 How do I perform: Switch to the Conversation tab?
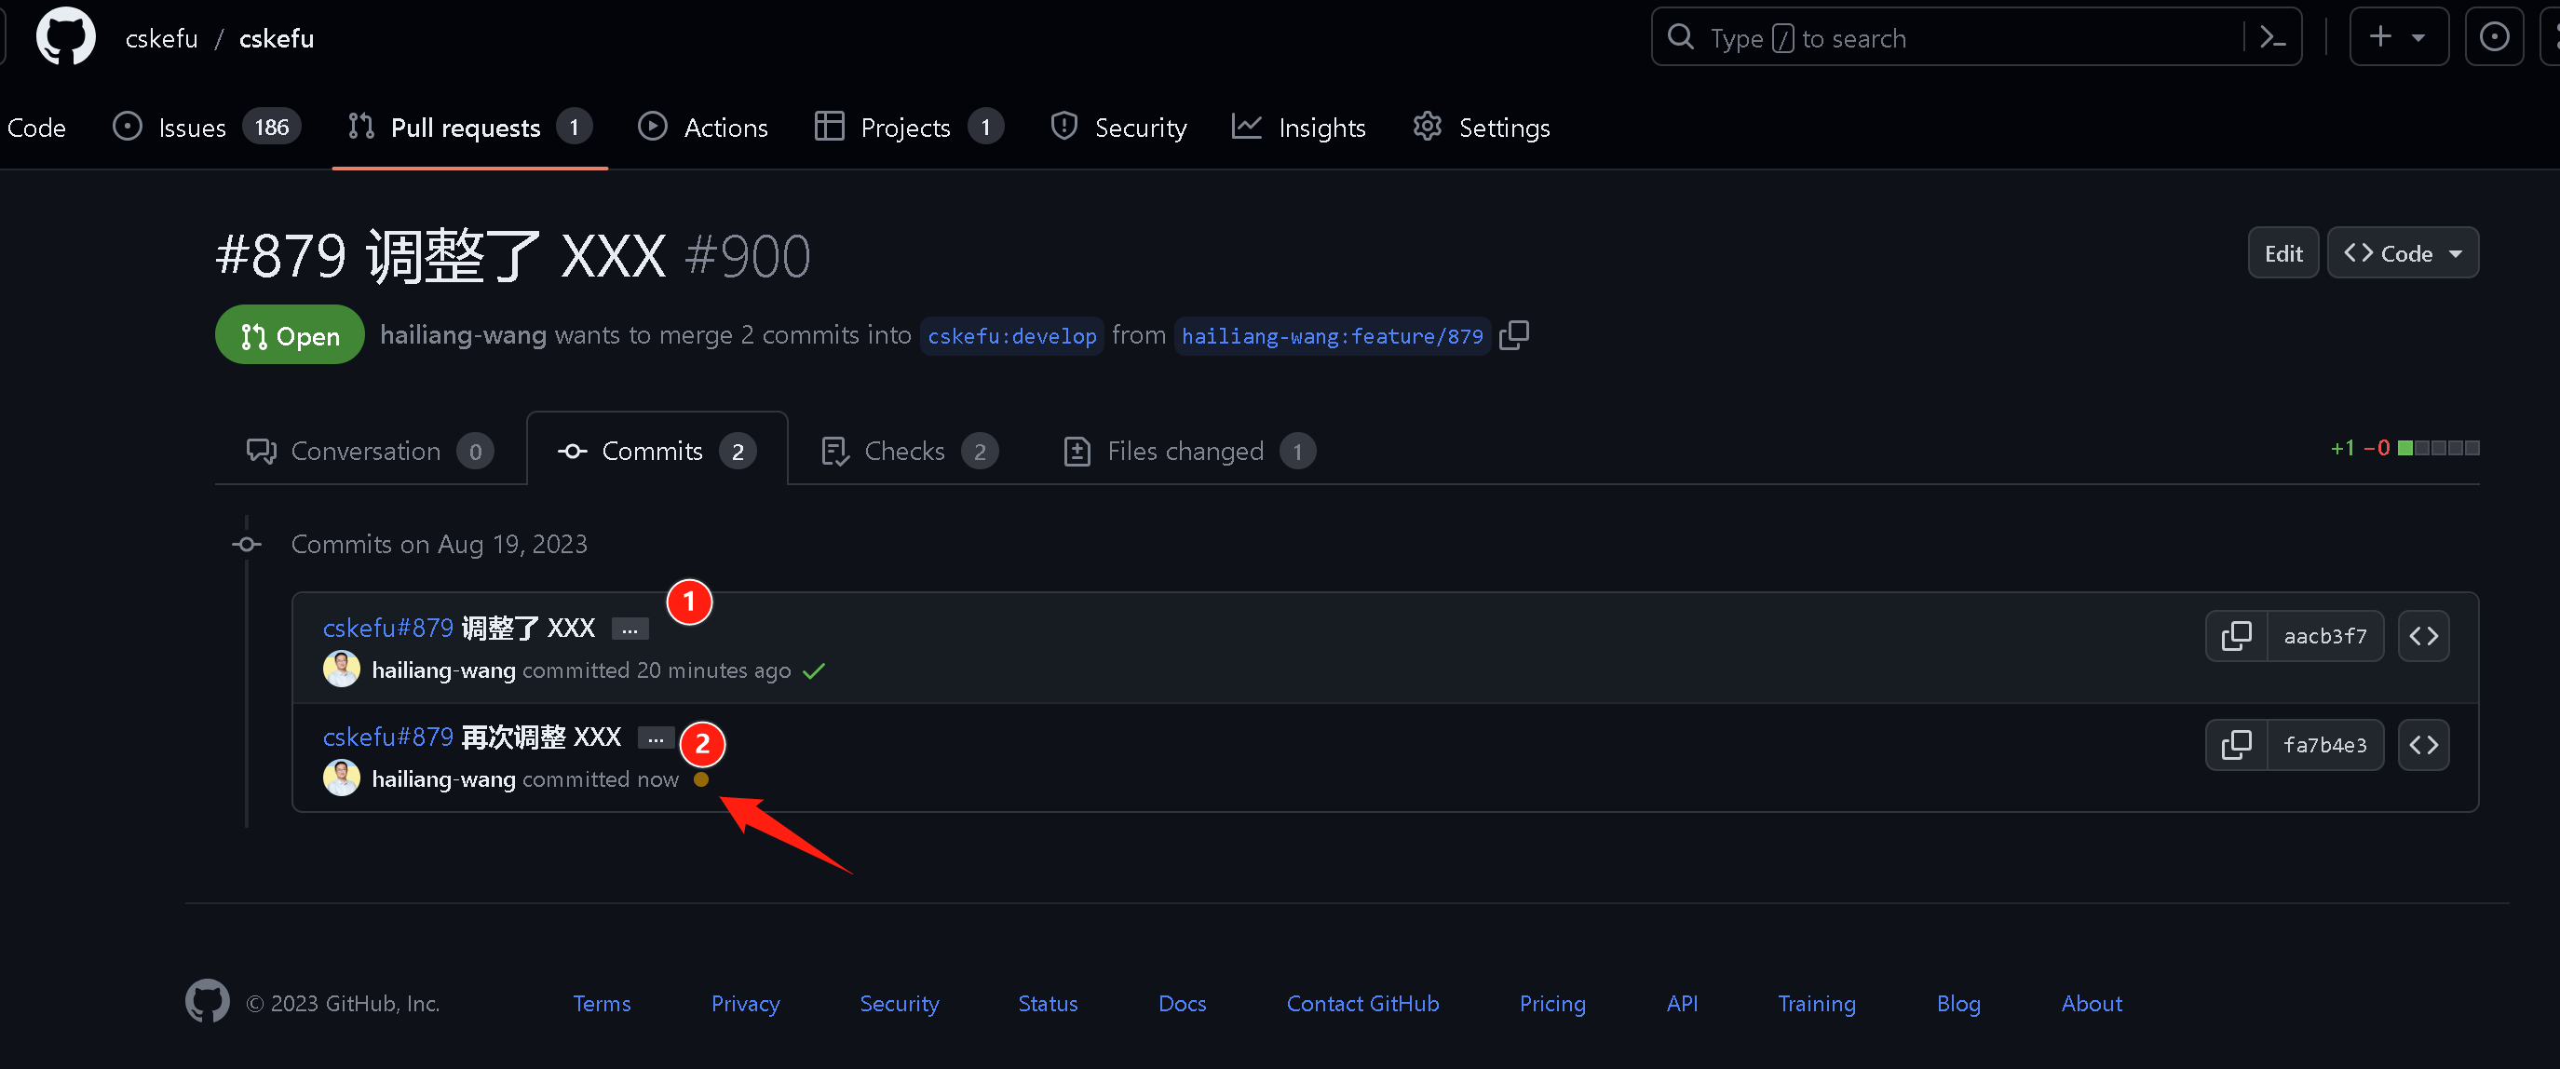coord(370,451)
